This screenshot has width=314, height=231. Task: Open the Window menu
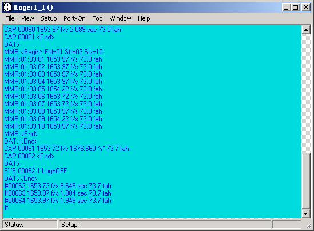click(x=120, y=18)
